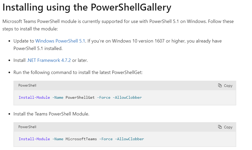Click -Name in the PowerShellGet command

coord(58,97)
